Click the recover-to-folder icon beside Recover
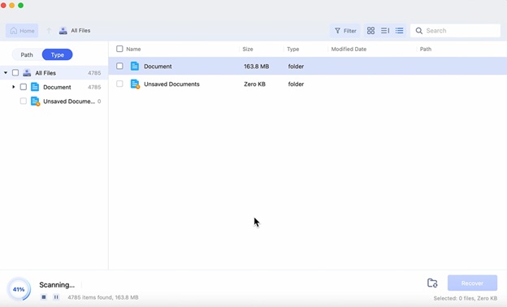Screen dimensions: 507x307 [432, 283]
